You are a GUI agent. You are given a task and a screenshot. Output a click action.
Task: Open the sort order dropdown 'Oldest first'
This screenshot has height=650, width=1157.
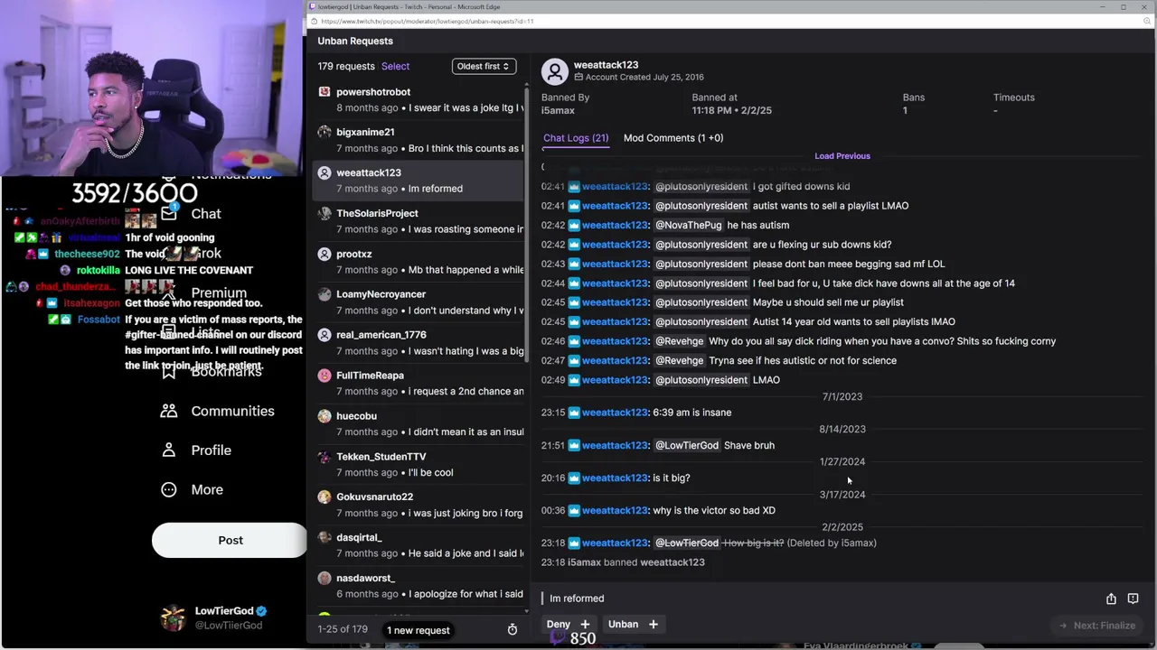(x=484, y=66)
